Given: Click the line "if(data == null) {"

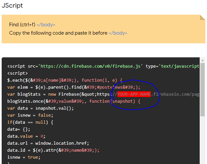Looking at the screenshot, I should click(x=30, y=122).
